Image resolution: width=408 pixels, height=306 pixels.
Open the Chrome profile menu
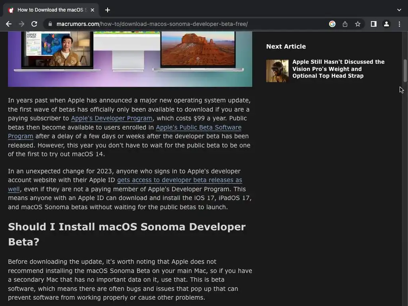click(386, 24)
